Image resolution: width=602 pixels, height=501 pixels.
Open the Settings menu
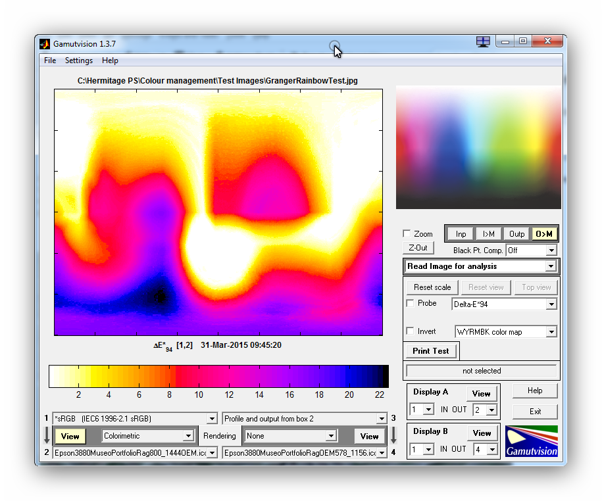click(x=78, y=60)
